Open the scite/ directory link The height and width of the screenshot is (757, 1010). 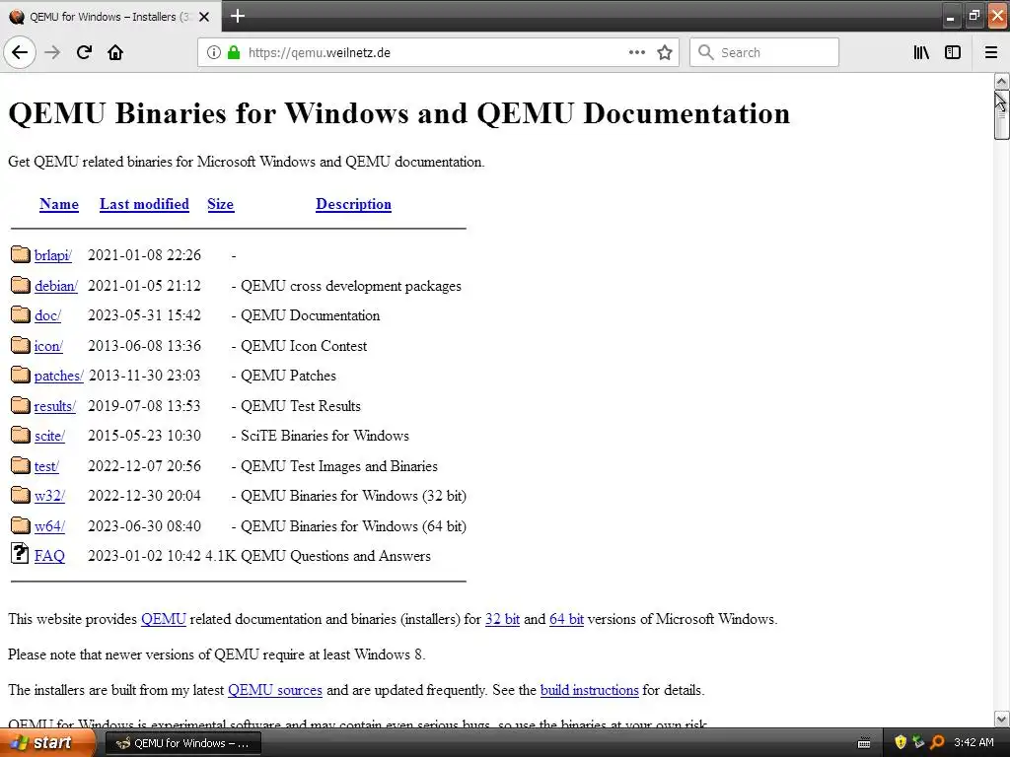[49, 436]
